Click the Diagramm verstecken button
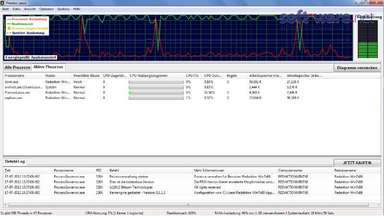This screenshot has width=384, height=216. pyautogui.click(x=357, y=68)
